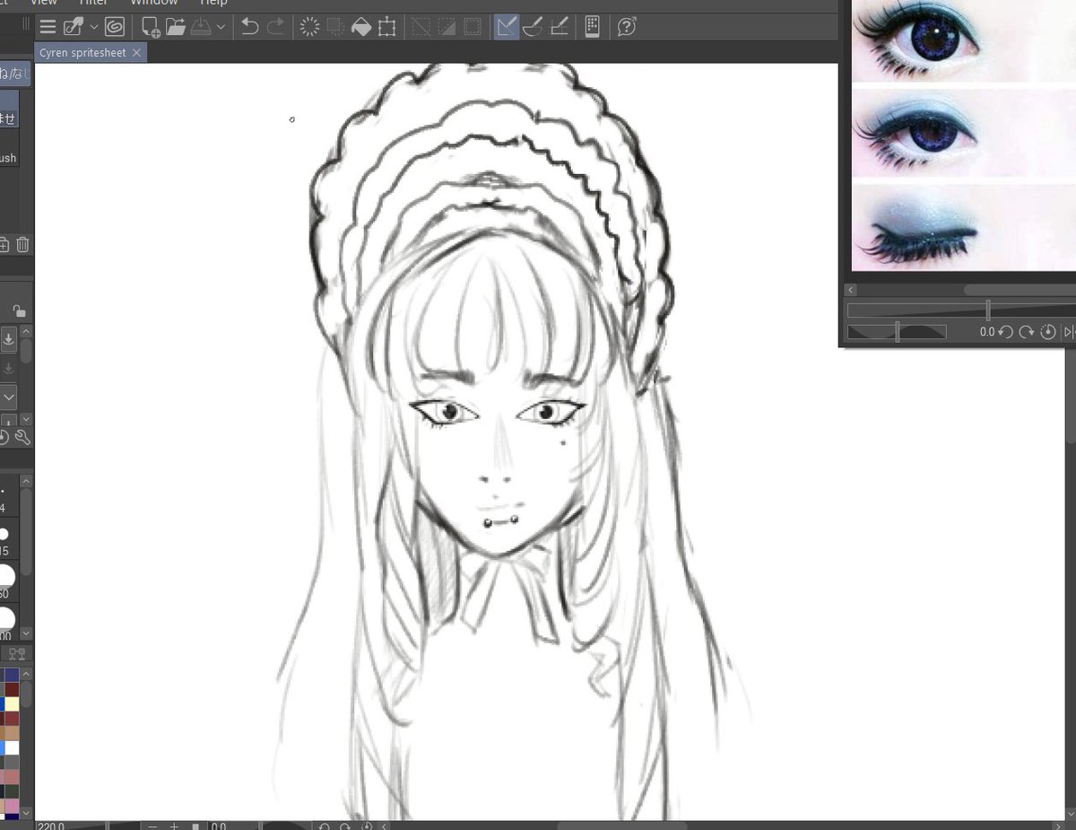The width and height of the screenshot is (1076, 830).
Task: Click the top eye reference photo
Action: tap(963, 41)
